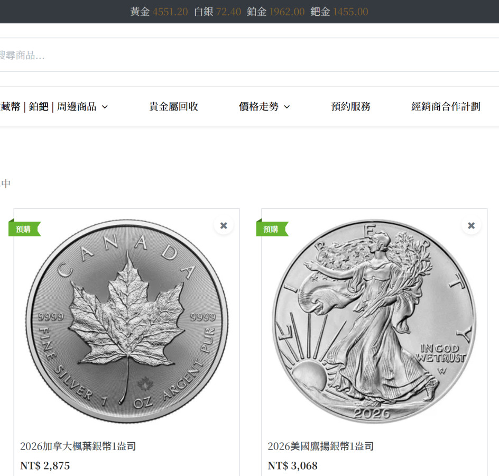The width and height of the screenshot is (499, 476).
Task: Open 2026美國鷹揚銀幣1盎司 product link
Action: click(x=320, y=446)
